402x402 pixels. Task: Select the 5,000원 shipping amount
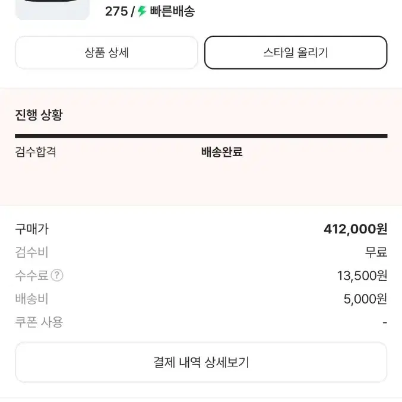[365, 299]
